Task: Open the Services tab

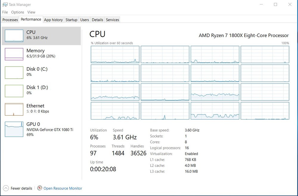Action: [112, 20]
